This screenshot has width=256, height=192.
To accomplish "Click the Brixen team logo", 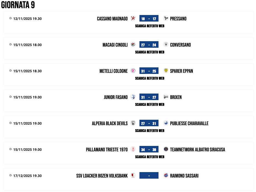I will pyautogui.click(x=166, y=97).
